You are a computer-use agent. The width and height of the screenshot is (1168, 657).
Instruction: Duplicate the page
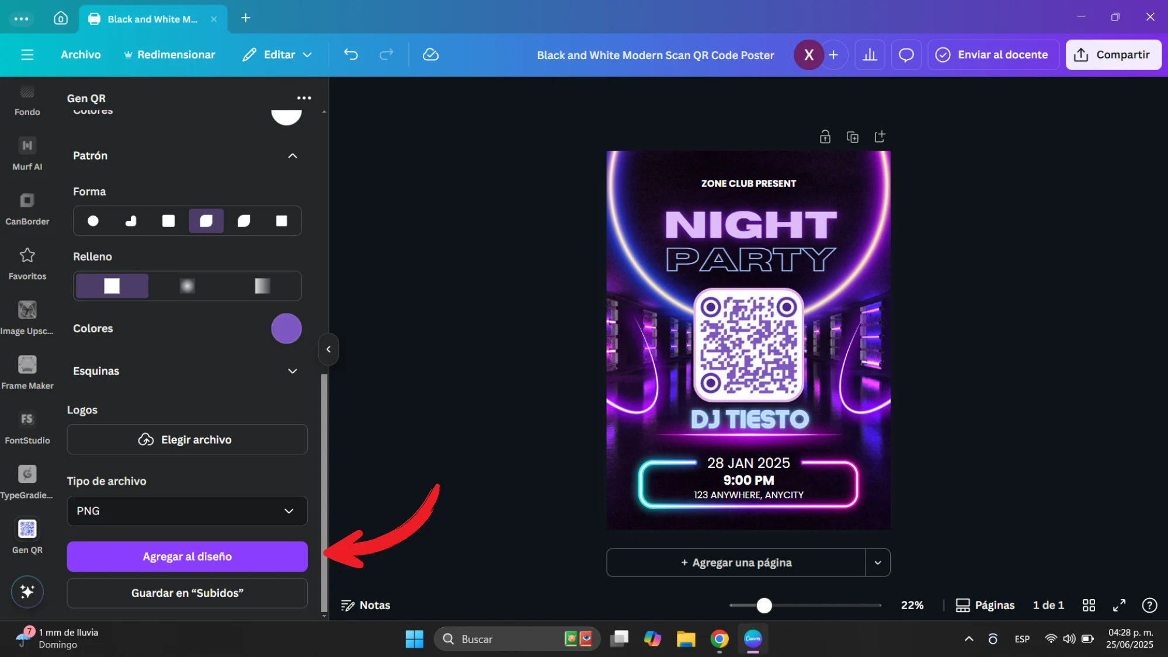852,137
